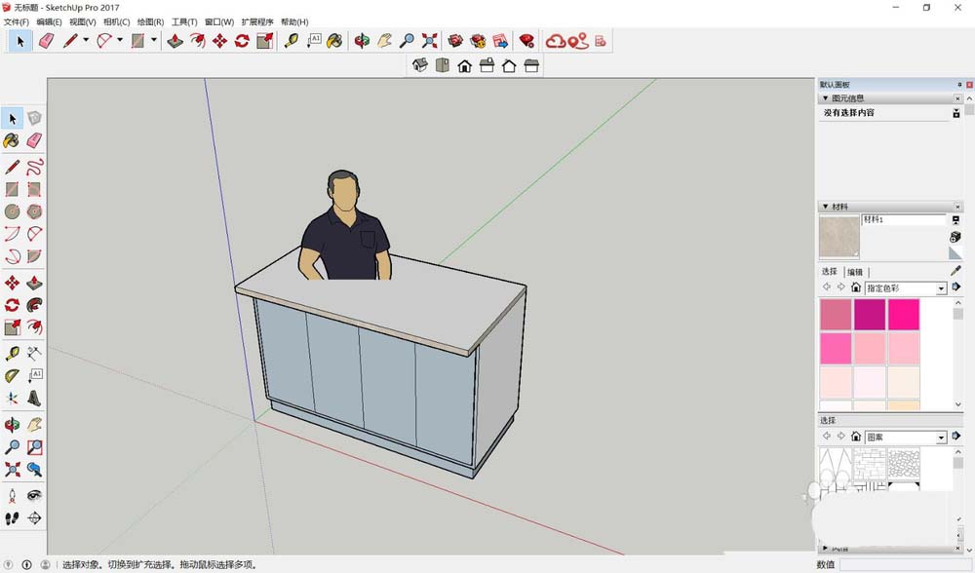
Task: Click the 材料1 name input field
Action: 902,219
